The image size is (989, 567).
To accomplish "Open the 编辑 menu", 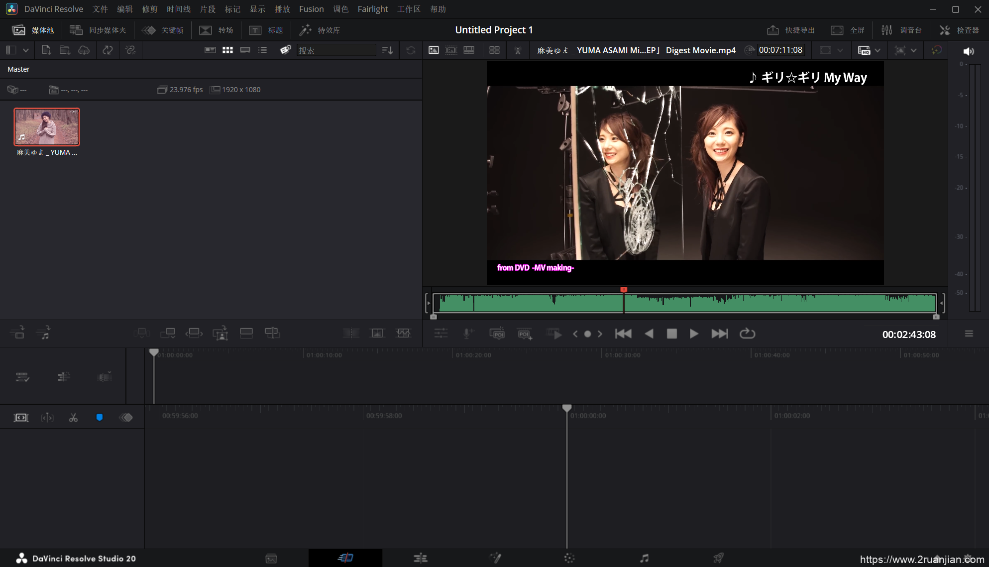I will tap(125, 9).
